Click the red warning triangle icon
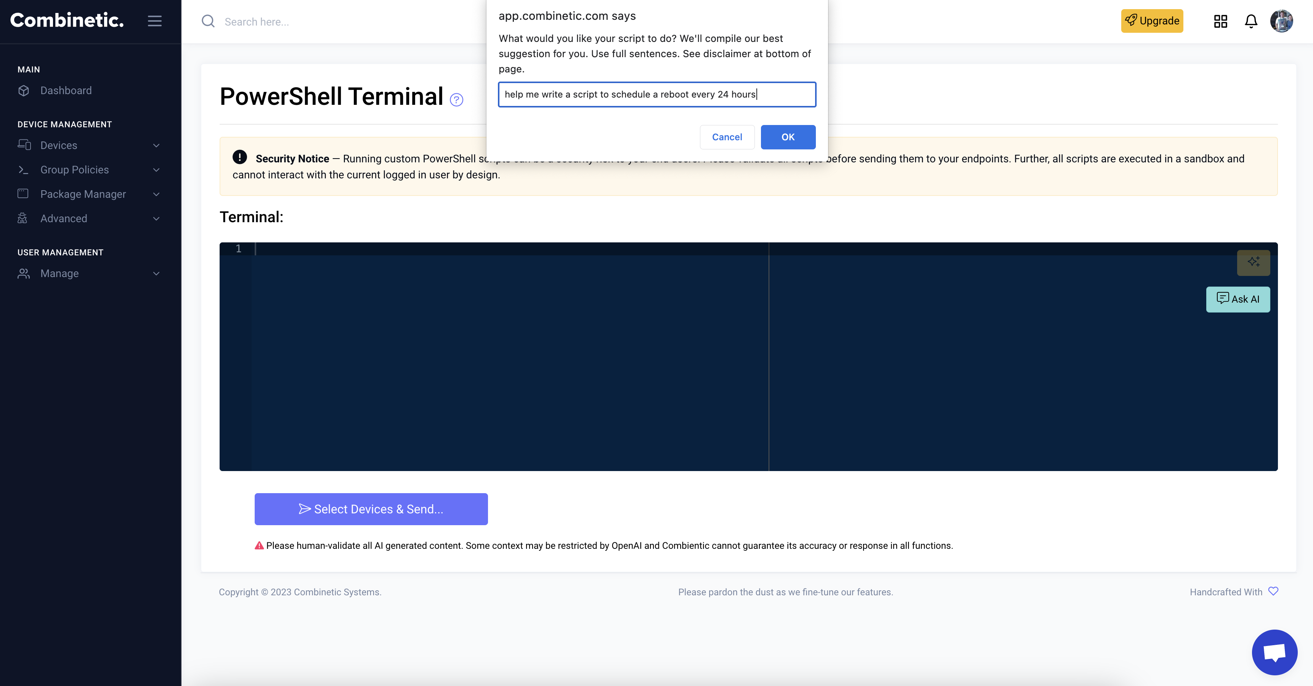This screenshot has width=1313, height=686. 259,546
